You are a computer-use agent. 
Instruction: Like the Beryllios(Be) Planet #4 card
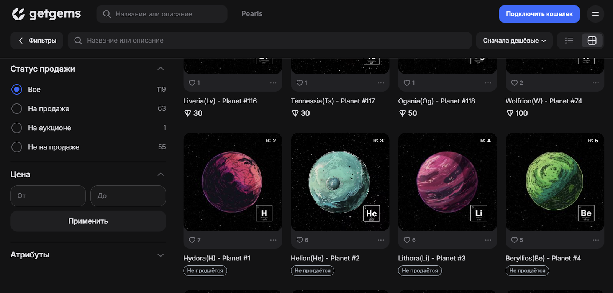(515, 240)
